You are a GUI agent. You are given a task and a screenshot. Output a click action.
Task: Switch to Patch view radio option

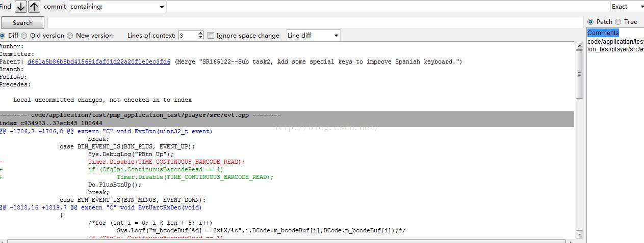pos(590,22)
